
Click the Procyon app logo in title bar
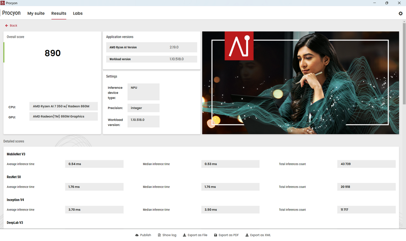(3, 3)
